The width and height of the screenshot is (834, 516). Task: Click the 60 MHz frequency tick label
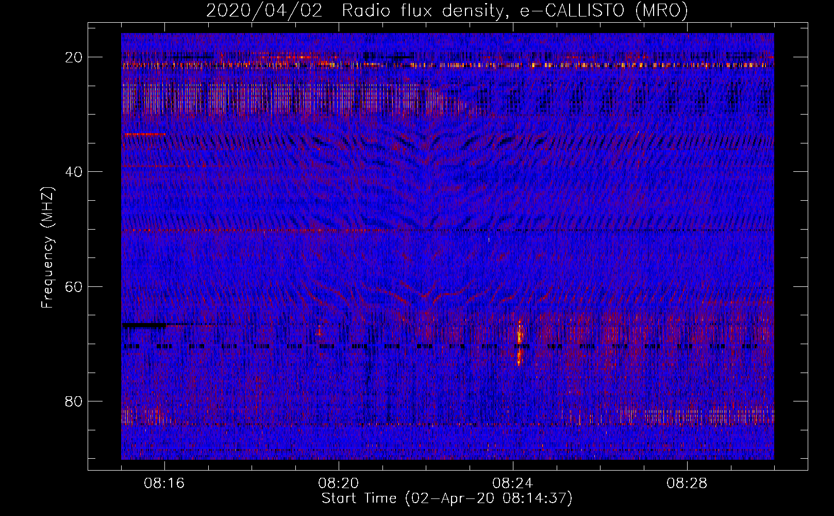[x=74, y=286]
